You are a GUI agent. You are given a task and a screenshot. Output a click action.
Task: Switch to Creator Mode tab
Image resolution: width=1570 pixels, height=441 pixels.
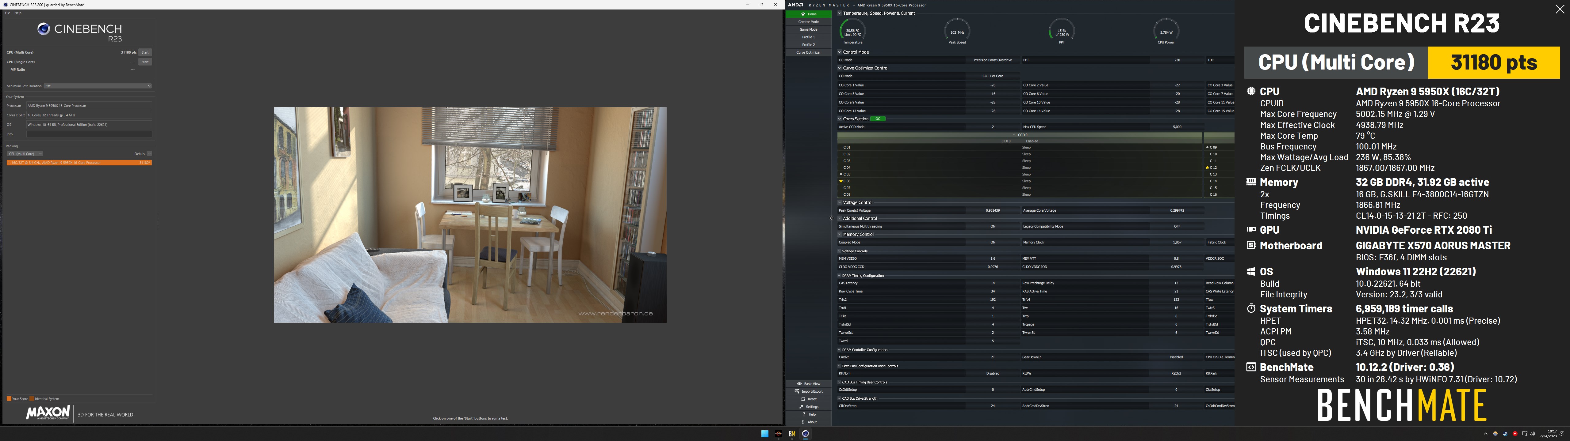(x=808, y=22)
